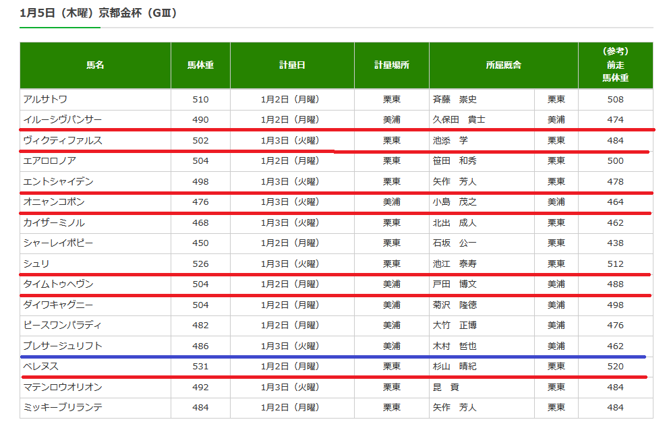Select horse name カイザーミノル
This screenshot has width=669, height=428.
coord(54,222)
